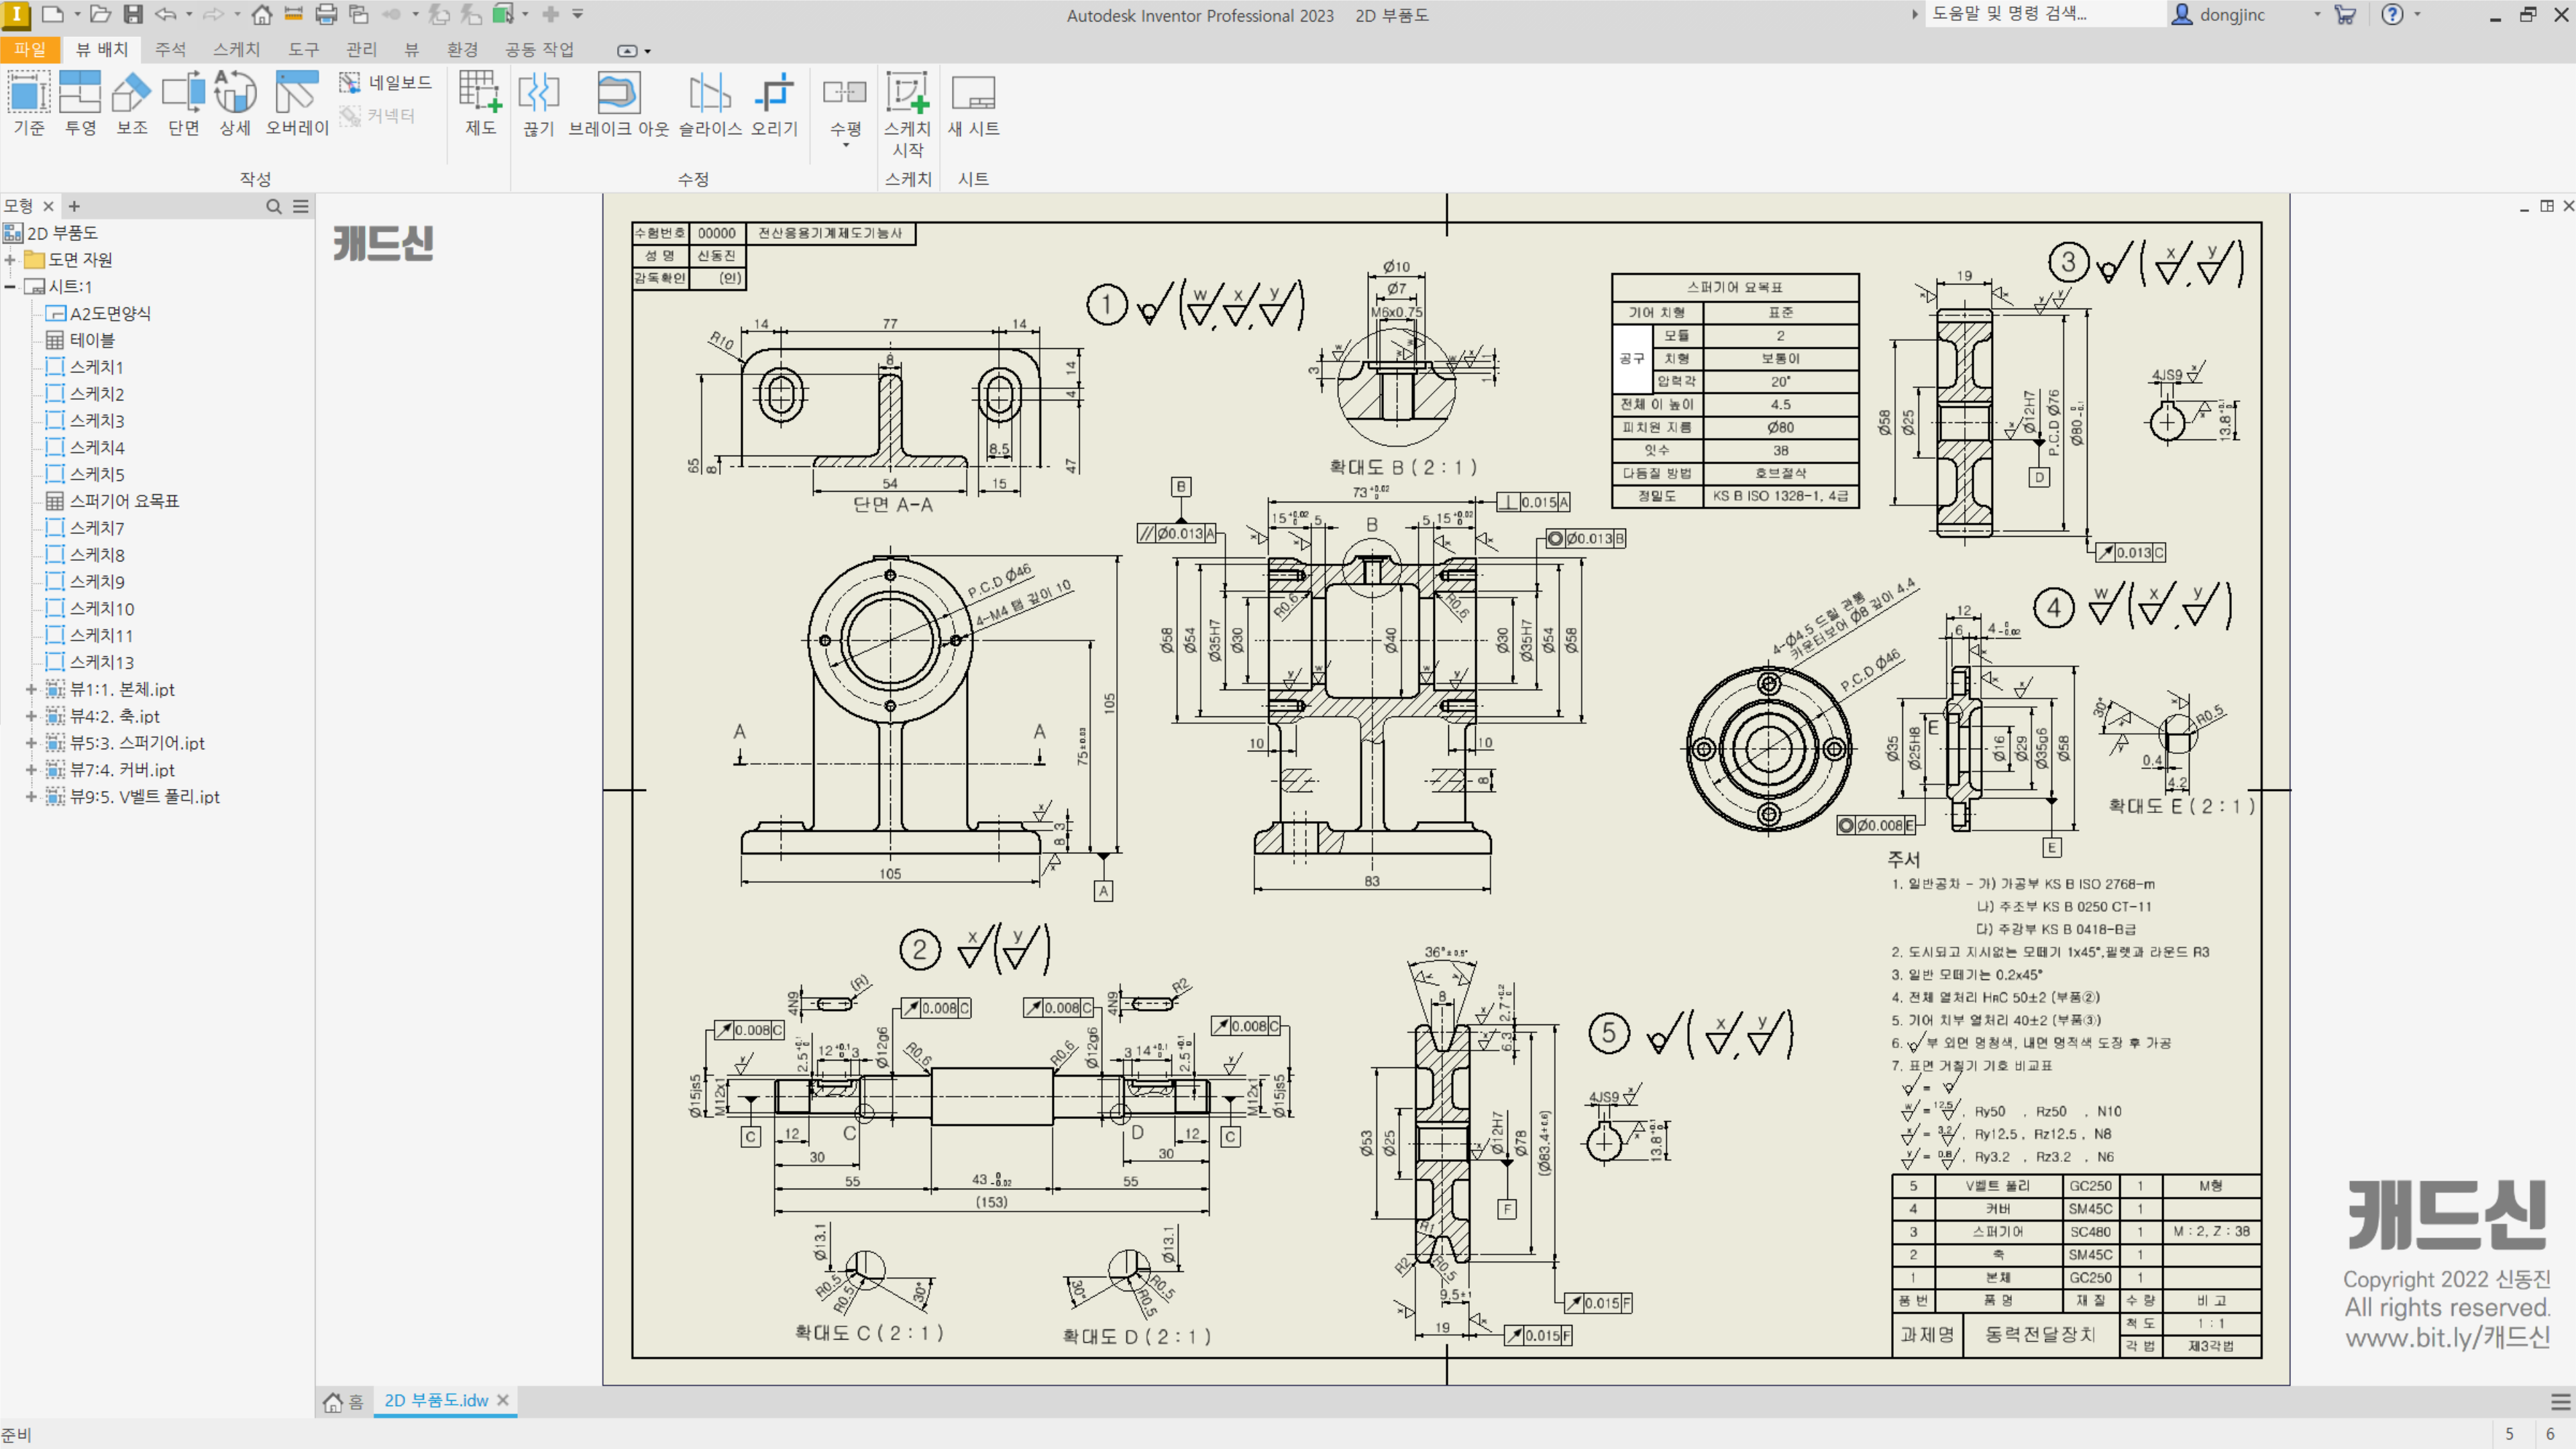Click the Save icon in quick access toolbar
The height and width of the screenshot is (1449, 2576).
click(x=133, y=14)
